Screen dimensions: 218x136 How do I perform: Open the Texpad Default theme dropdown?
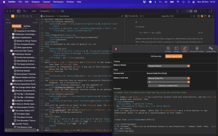[168, 66]
